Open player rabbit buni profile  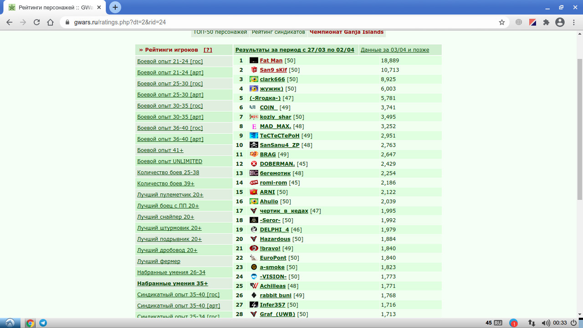[x=276, y=295]
